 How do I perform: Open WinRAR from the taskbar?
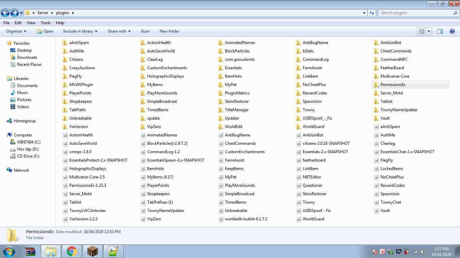click(30, 251)
